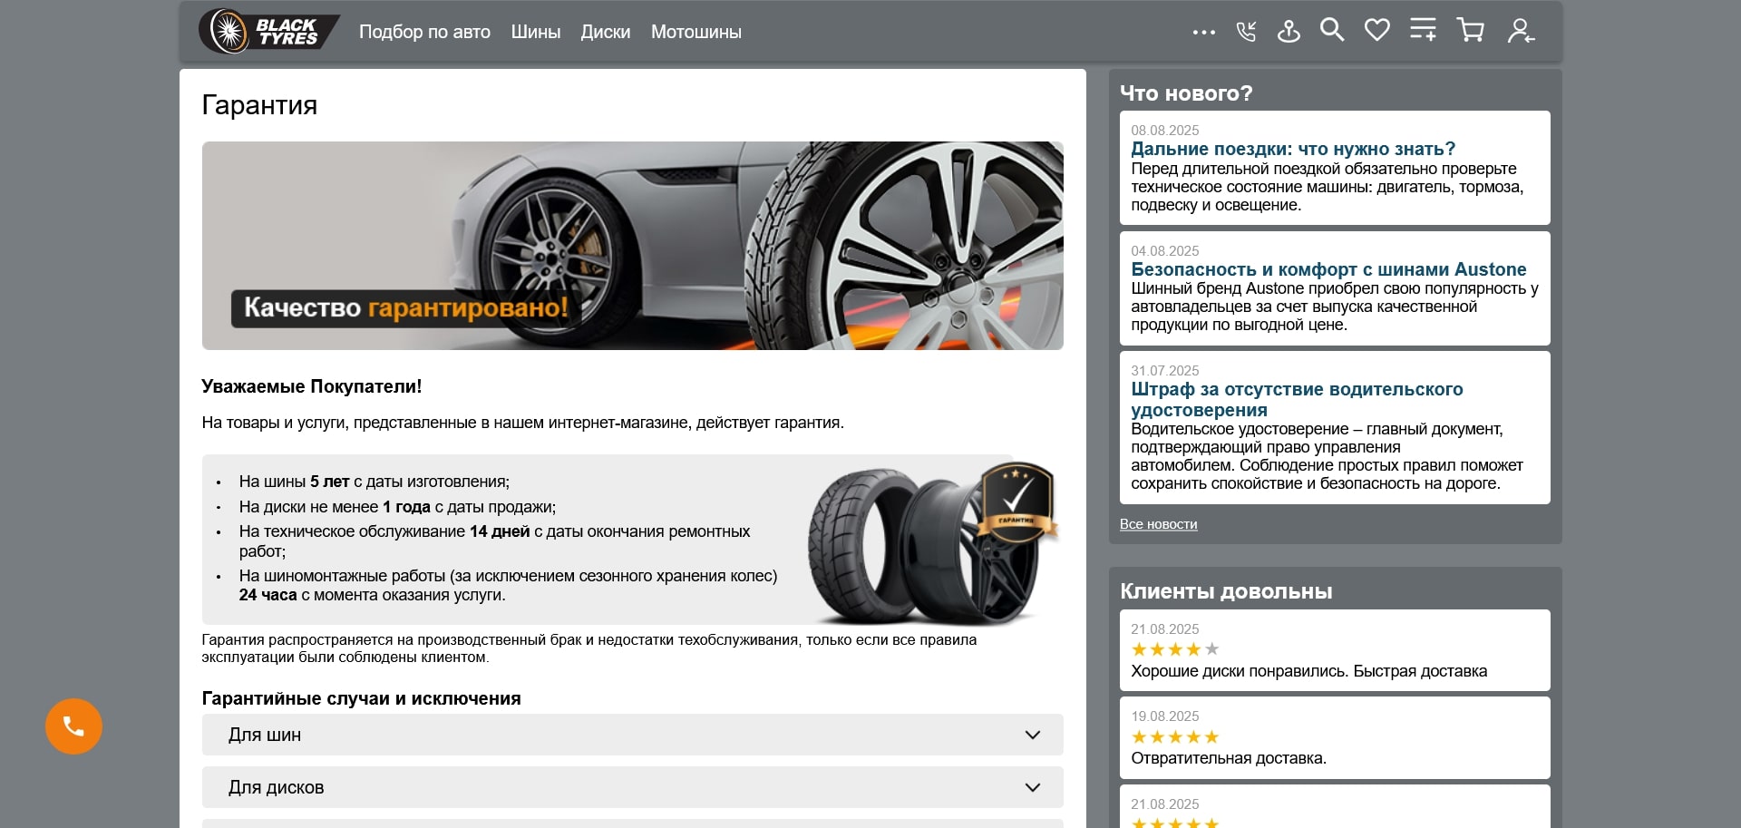1741x828 pixels.
Task: Request a callback via the phone icon
Action: click(1246, 31)
